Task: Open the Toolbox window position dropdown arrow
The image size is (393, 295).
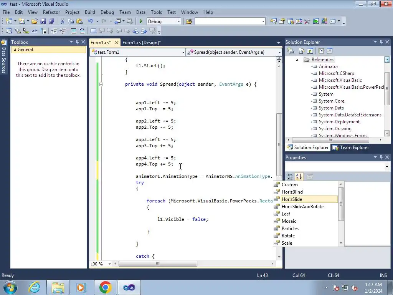Action: click(71, 42)
